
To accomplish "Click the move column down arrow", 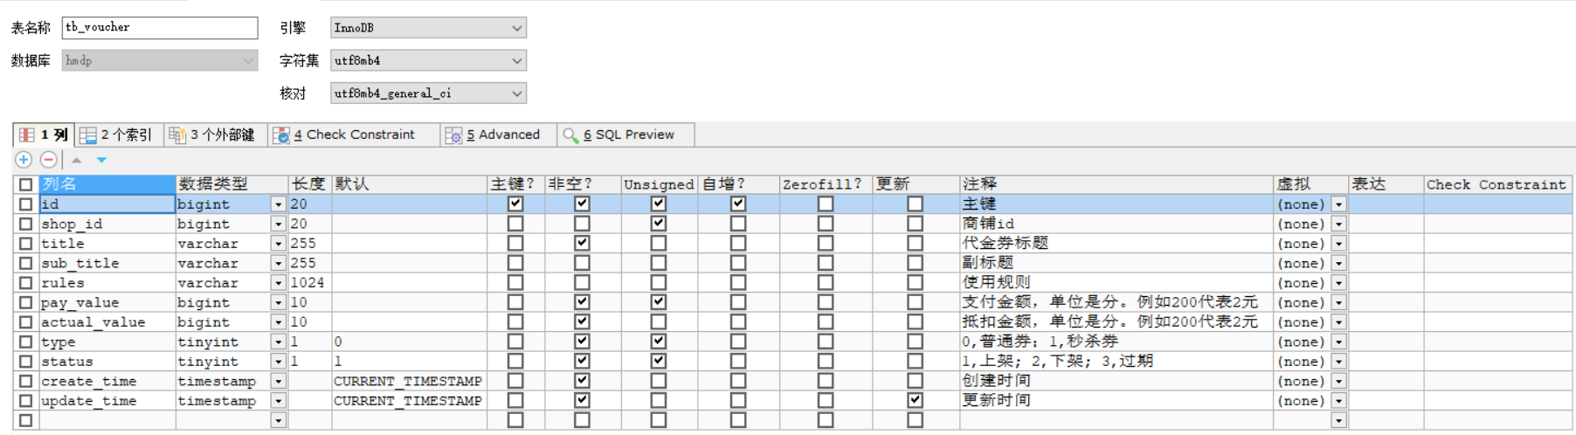I will (101, 160).
